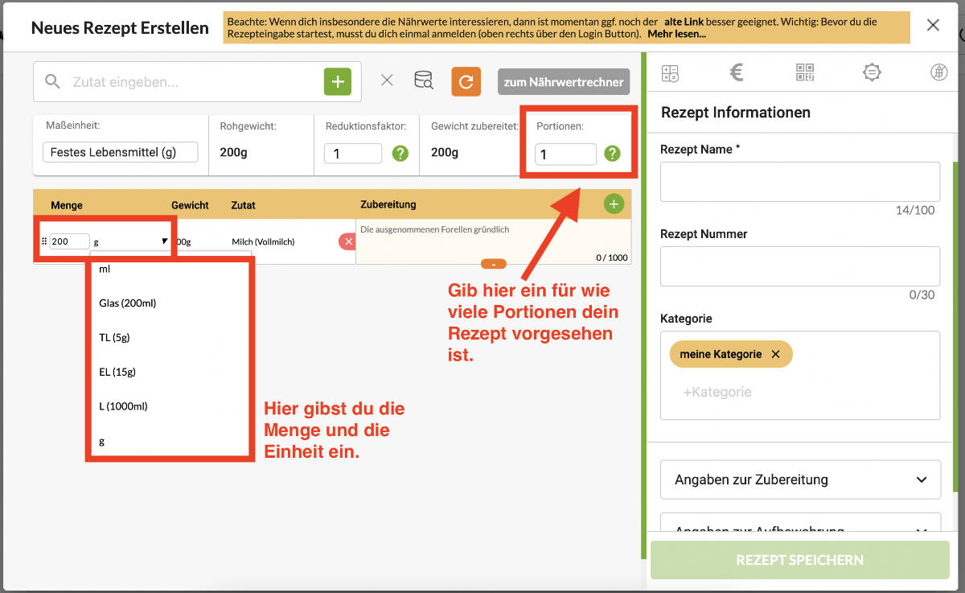Viewport: 965px width, 593px height.
Task: Switch to the Euro cost tab icon
Action: tap(736, 73)
